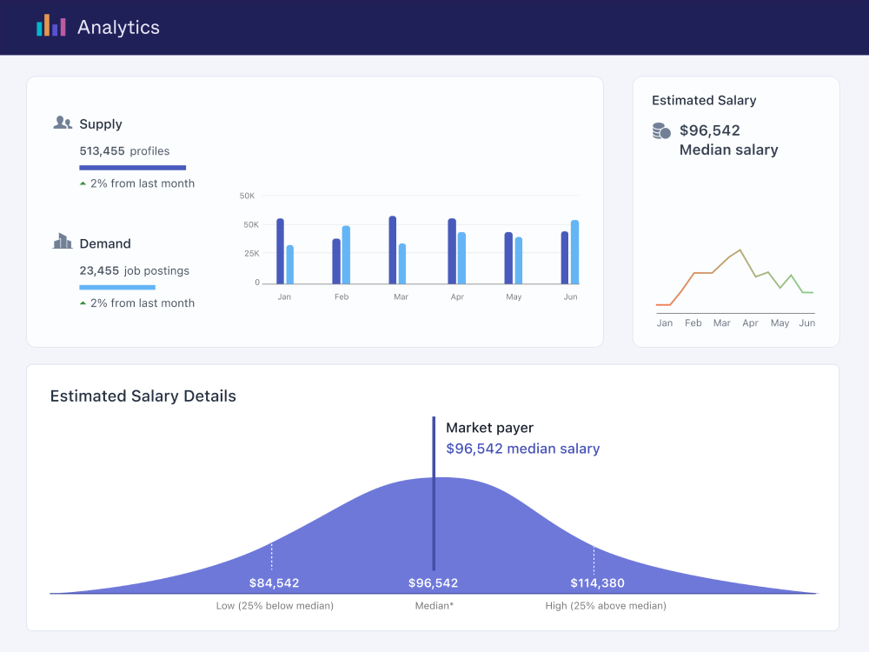This screenshot has height=652, width=869.
Task: Click the light blue Demand progress bar
Action: coord(117,287)
